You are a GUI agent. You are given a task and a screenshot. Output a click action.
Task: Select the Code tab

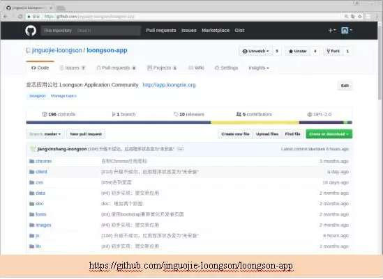[40, 68]
